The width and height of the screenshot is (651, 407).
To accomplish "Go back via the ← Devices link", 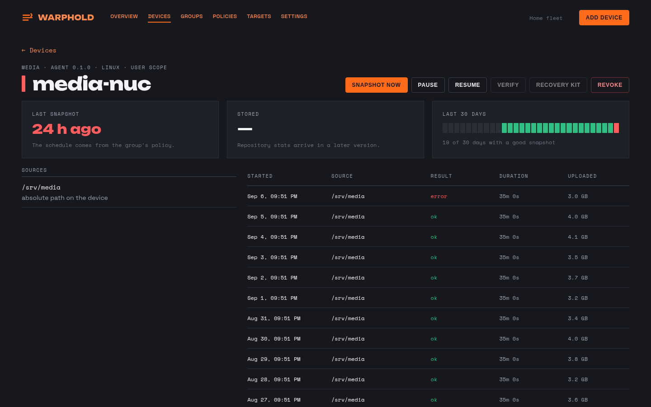I will click(x=39, y=50).
